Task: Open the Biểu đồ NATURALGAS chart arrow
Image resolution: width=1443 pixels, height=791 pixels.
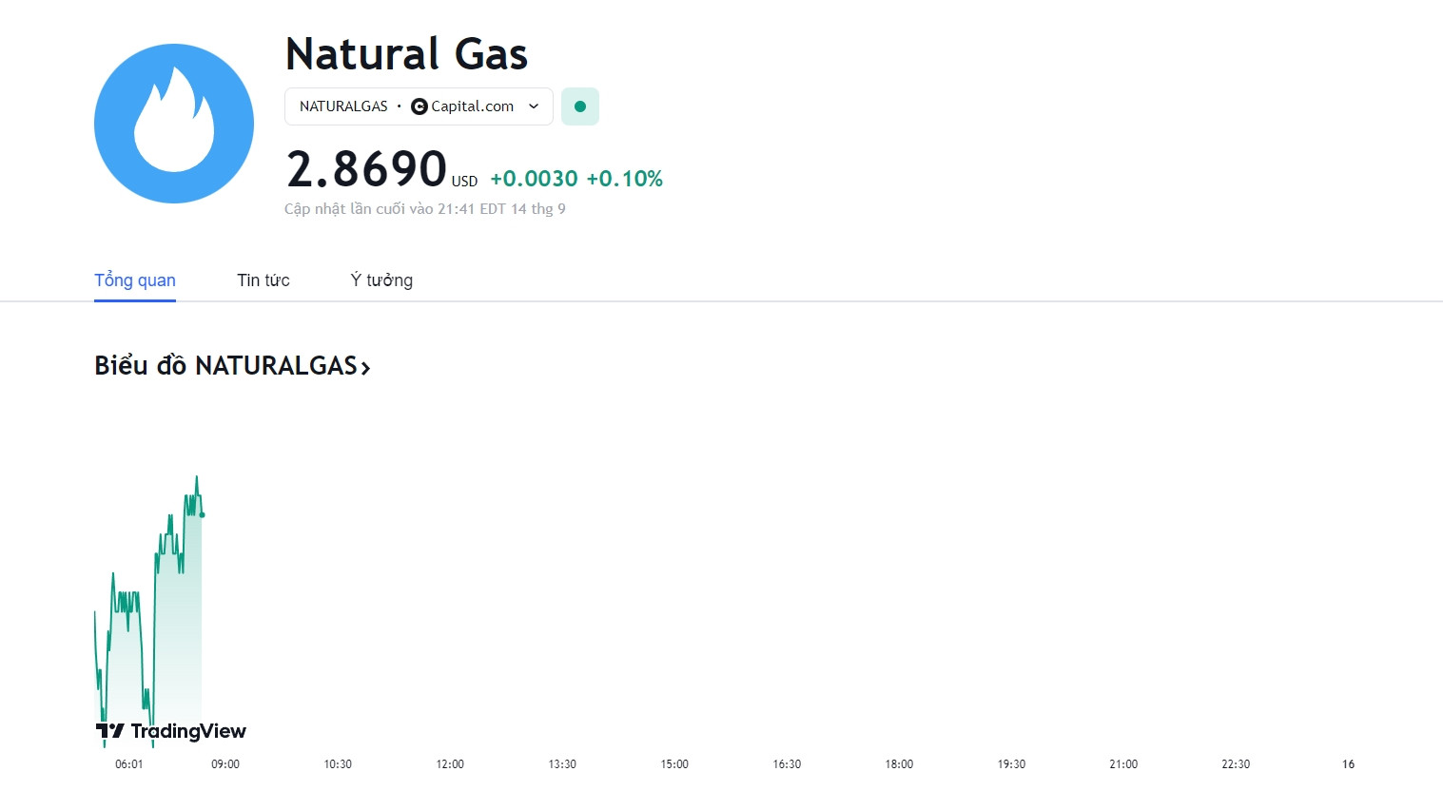Action: point(365,367)
